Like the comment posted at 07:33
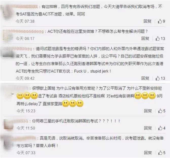 (x=162, y=153)
